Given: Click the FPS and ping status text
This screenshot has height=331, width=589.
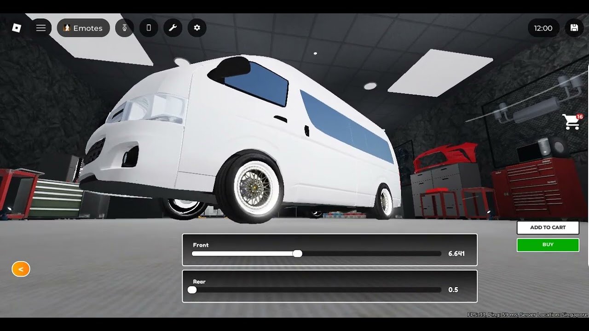Looking at the screenshot, I should pyautogui.click(x=527, y=314).
